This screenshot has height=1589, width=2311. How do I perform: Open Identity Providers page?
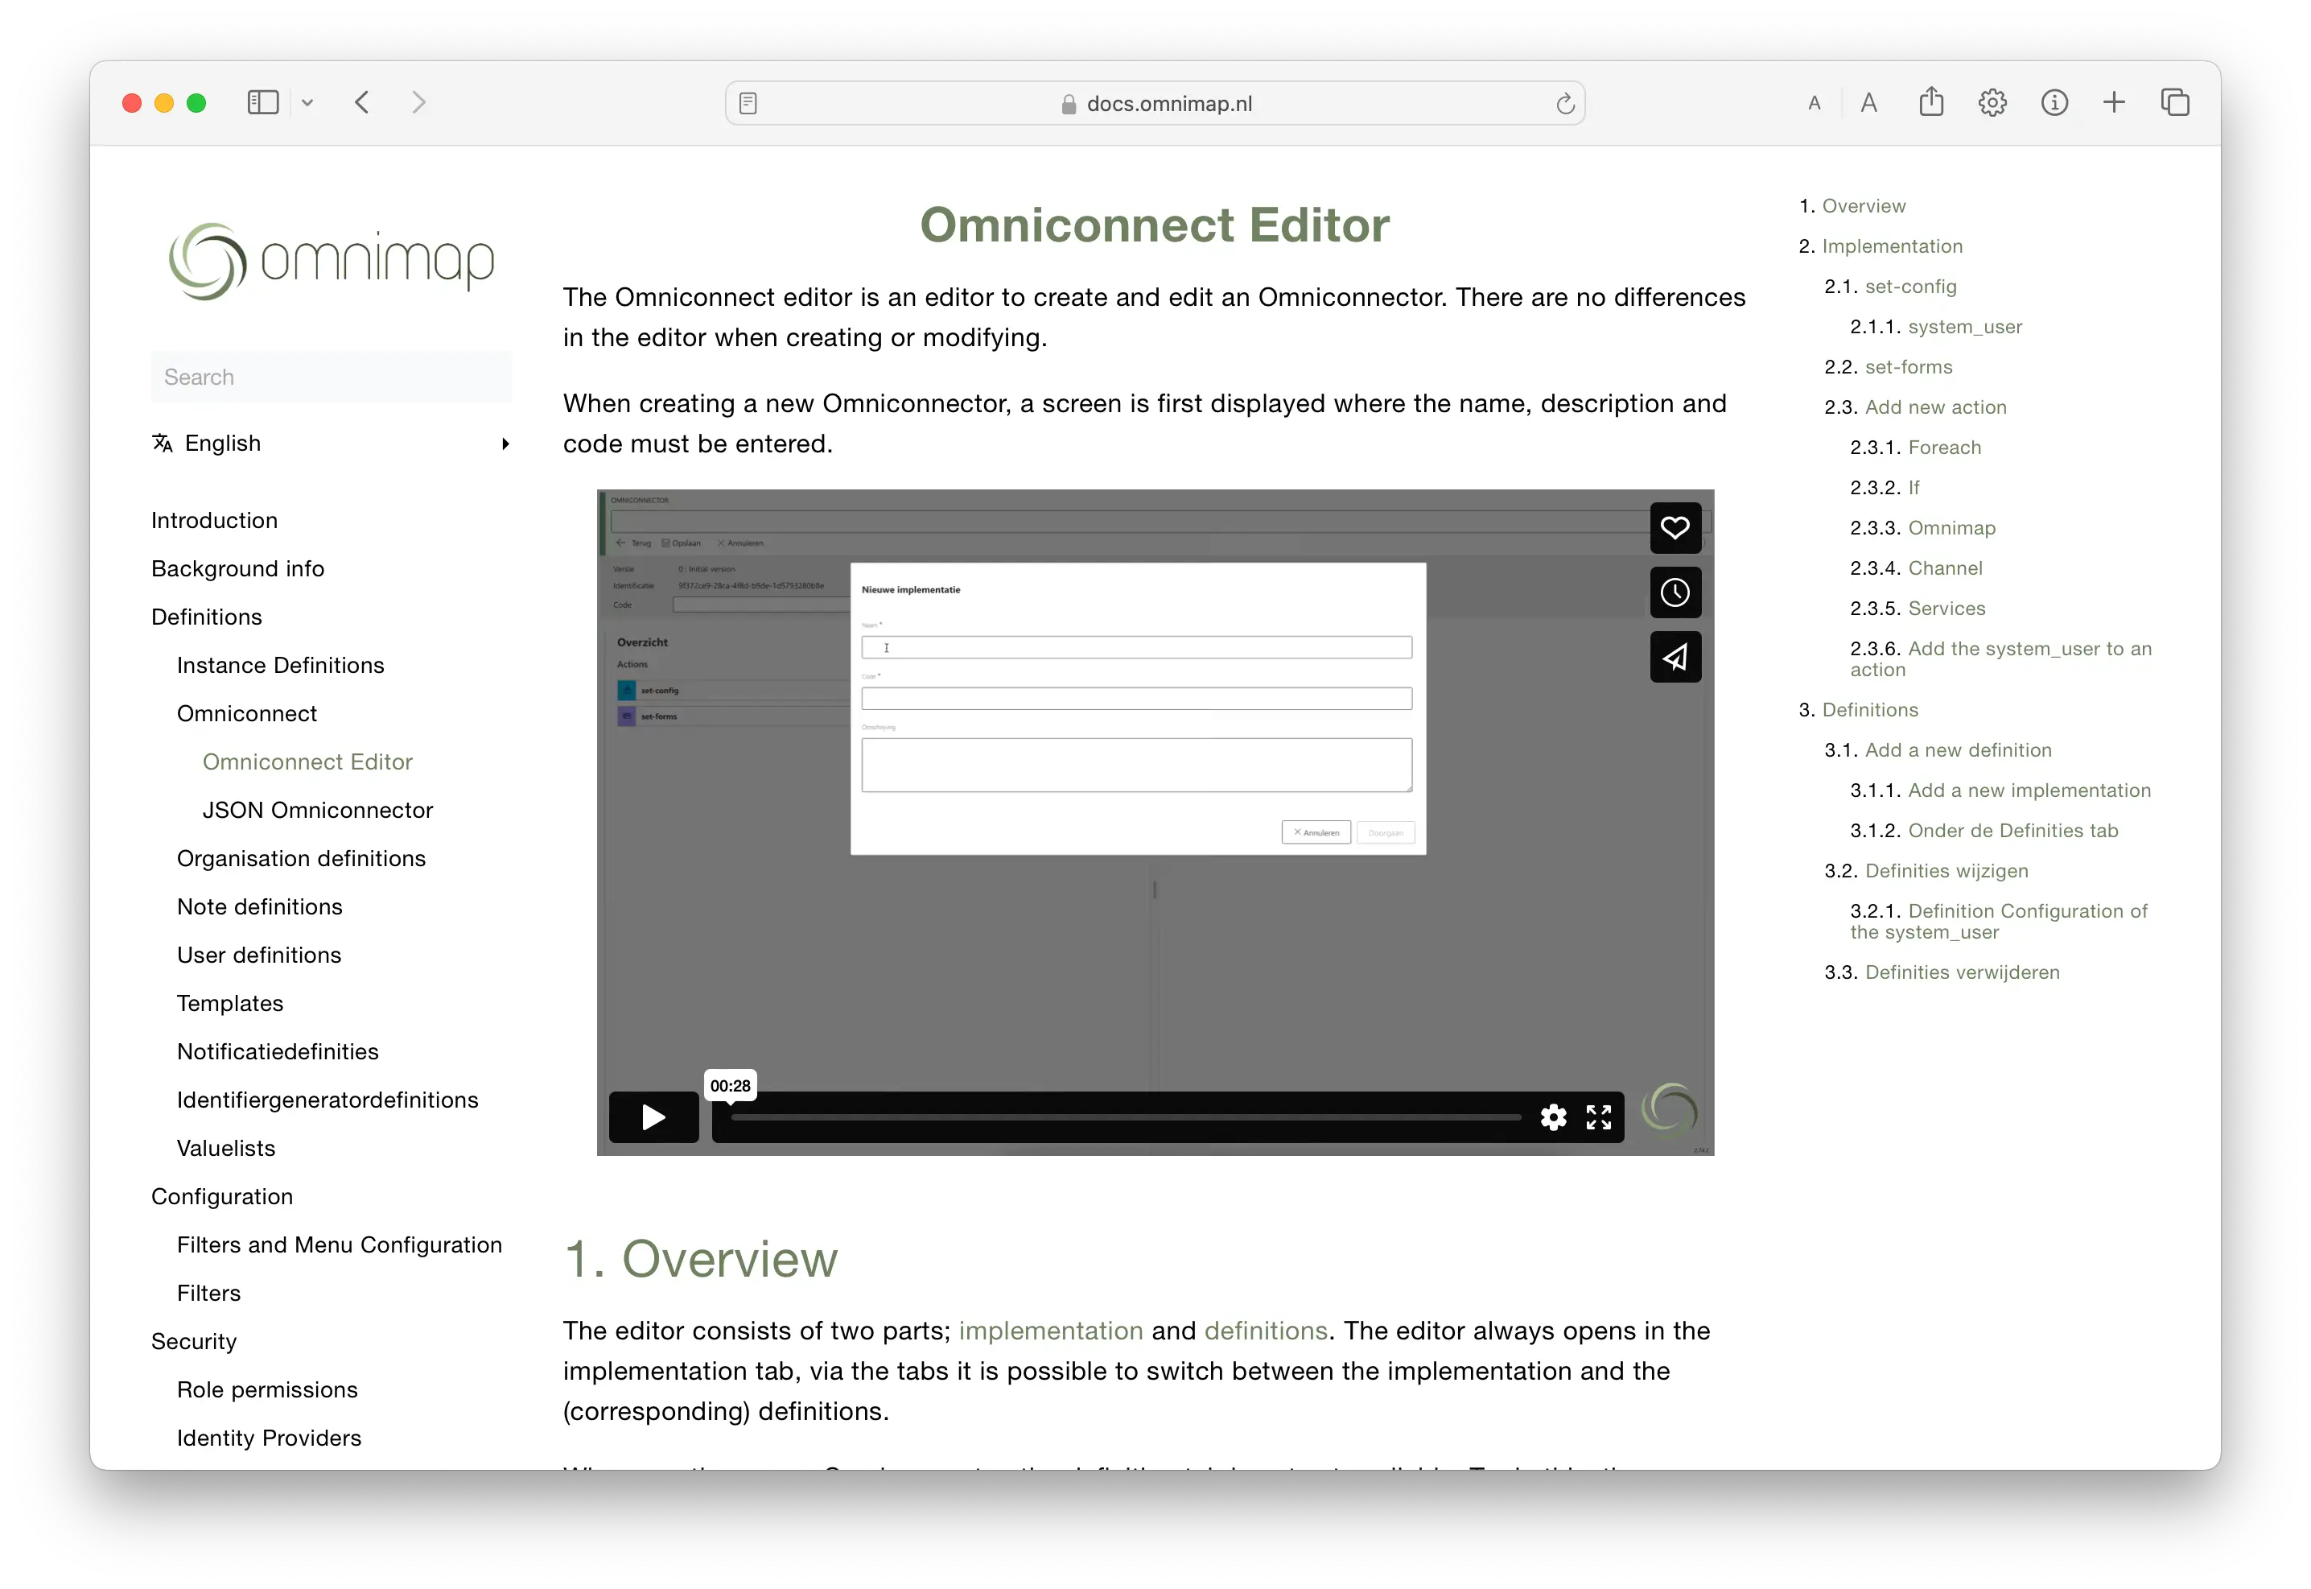tap(269, 1438)
